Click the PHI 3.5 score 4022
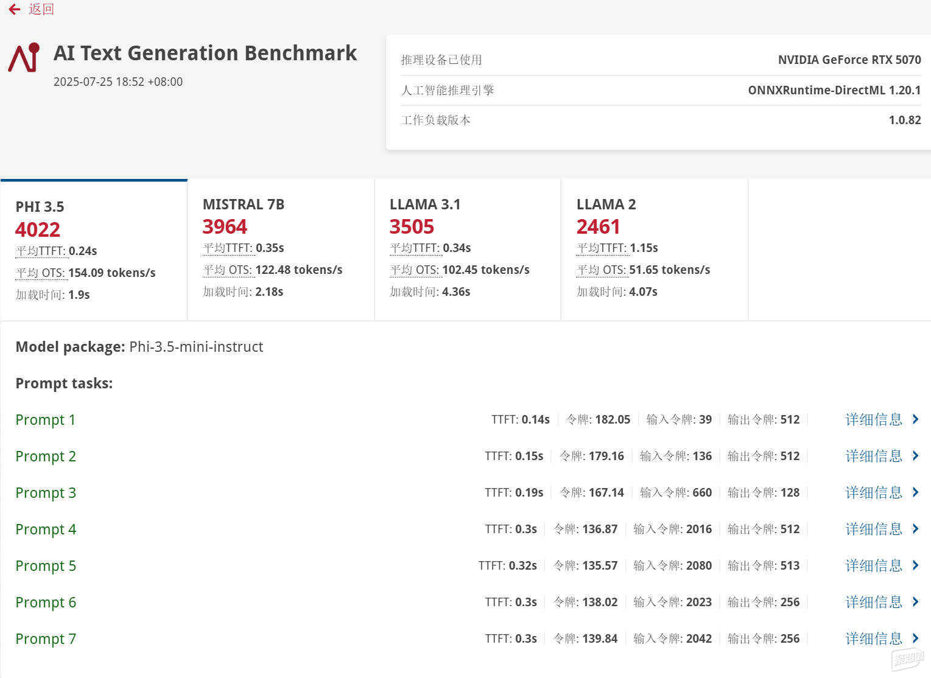Screen dimensions: 931x678 [x=38, y=229]
